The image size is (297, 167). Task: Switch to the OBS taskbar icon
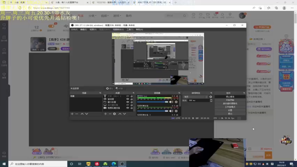(x=122, y=164)
